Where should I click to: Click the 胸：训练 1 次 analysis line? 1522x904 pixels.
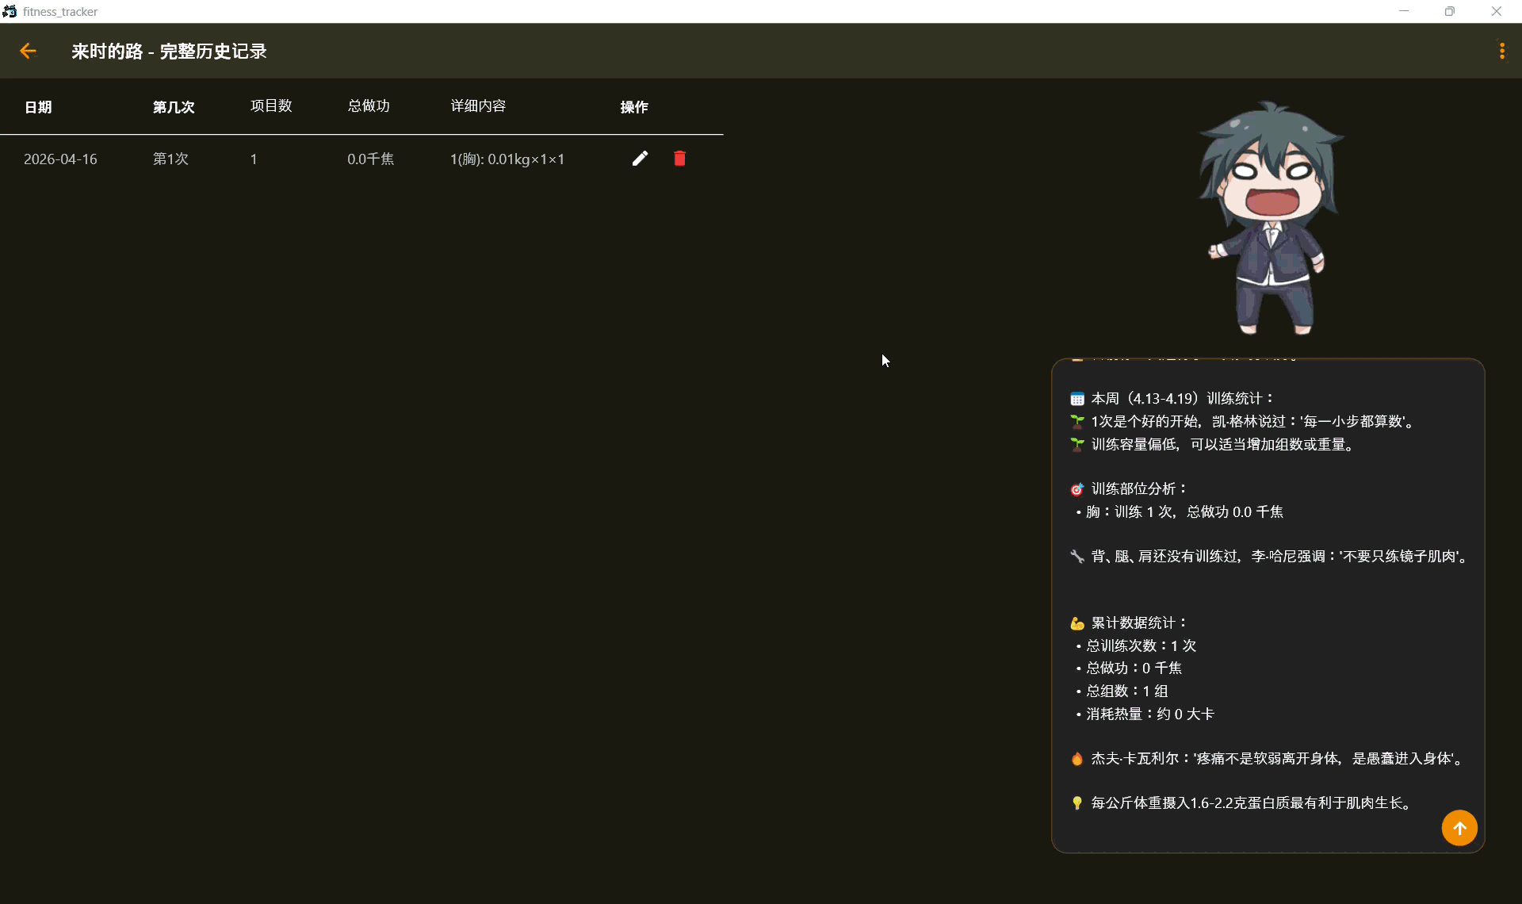(x=1180, y=511)
